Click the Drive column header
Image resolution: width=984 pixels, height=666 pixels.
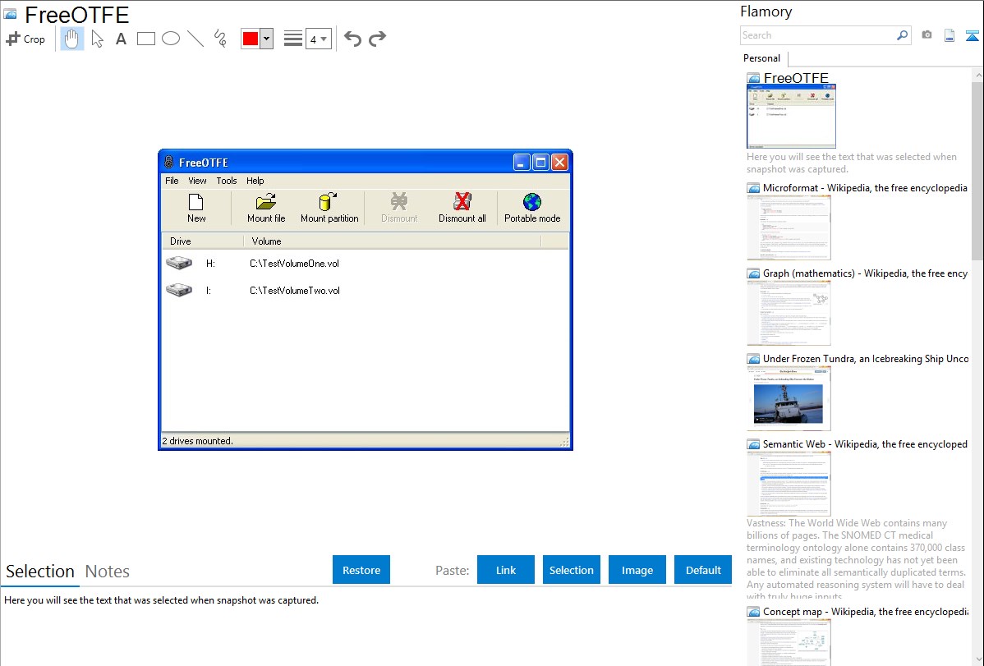click(x=203, y=241)
